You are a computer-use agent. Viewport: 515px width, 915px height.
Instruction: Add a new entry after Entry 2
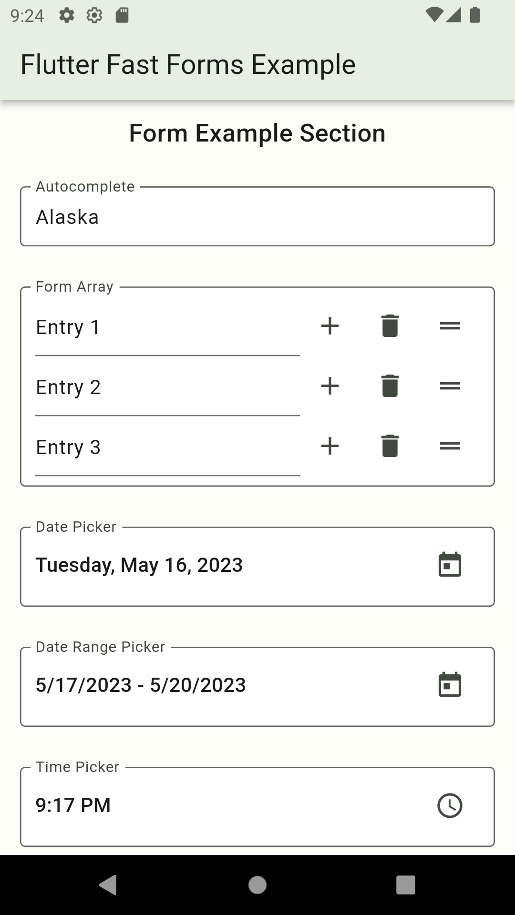pos(330,386)
